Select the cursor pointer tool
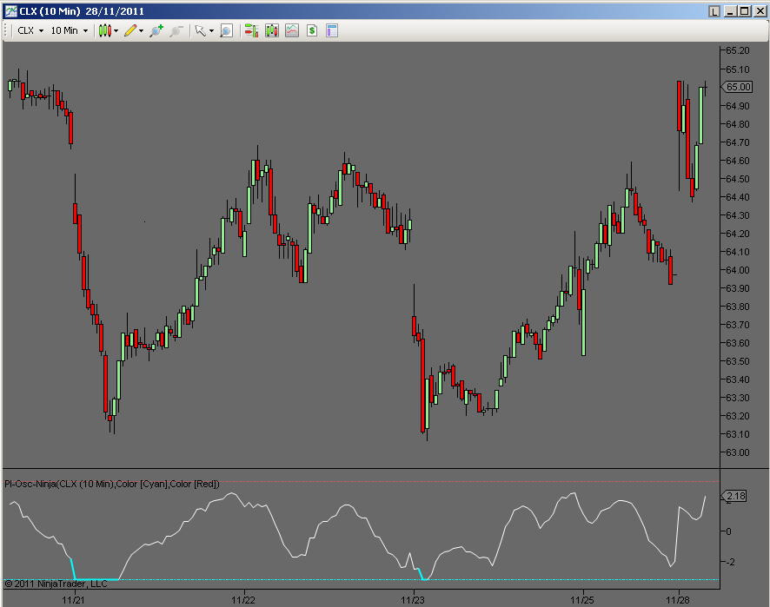The image size is (770, 607). click(202, 30)
